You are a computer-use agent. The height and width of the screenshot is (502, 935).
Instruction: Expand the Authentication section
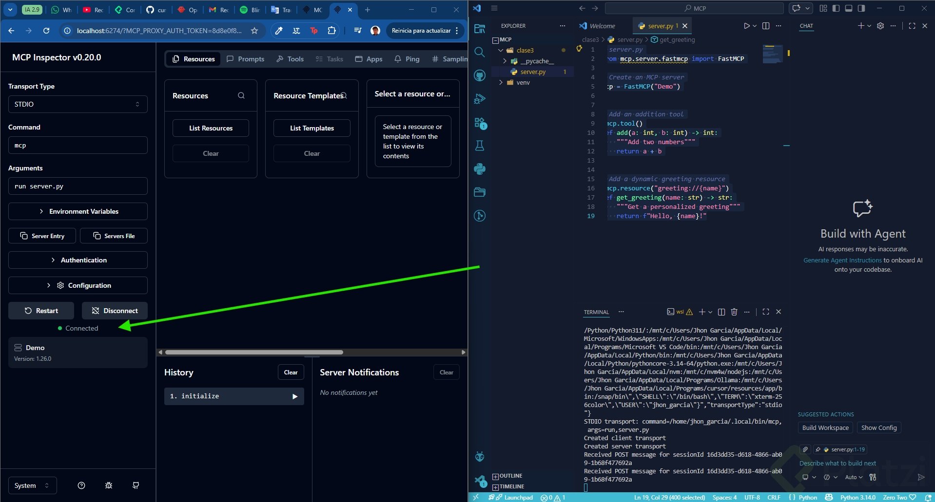click(78, 260)
